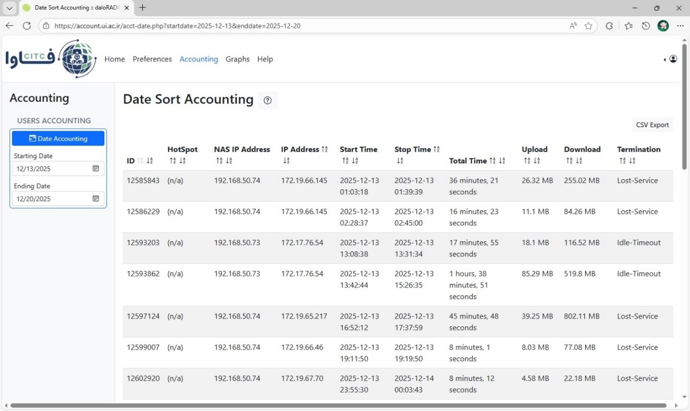This screenshot has height=411, width=690.
Task: Sort NAS IP Address ascending
Action: pos(219,161)
